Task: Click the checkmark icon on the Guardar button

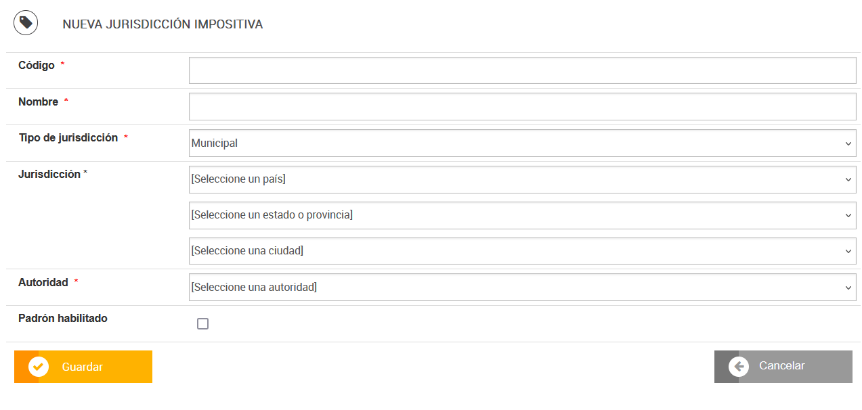Action: (x=39, y=367)
